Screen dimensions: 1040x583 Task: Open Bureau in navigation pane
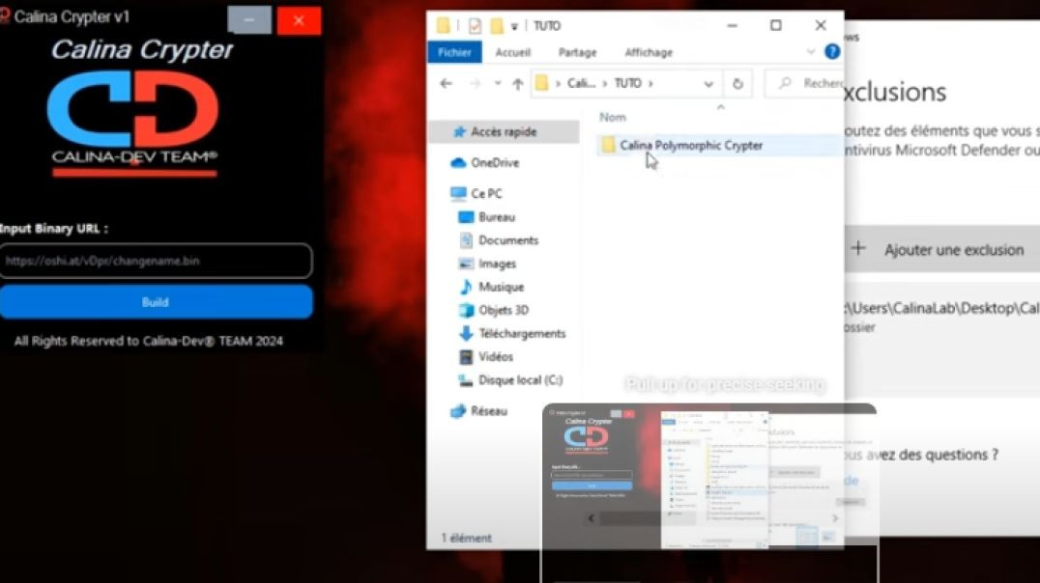pos(497,217)
